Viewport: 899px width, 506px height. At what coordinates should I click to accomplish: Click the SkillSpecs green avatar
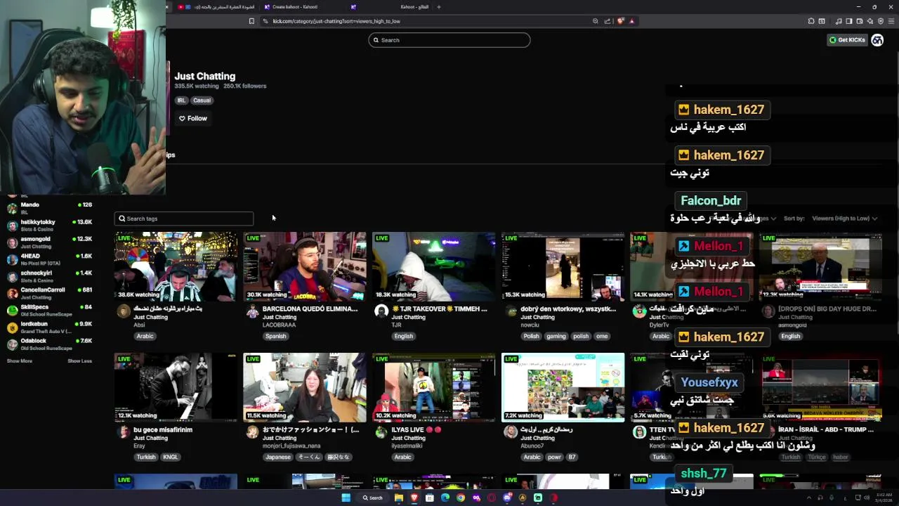(12, 310)
